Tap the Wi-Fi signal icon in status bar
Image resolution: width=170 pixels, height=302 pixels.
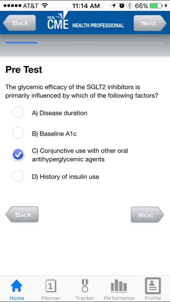click(45, 6)
